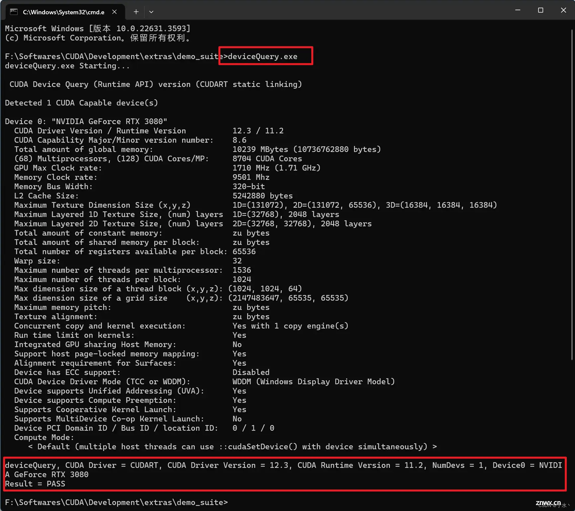This screenshot has height=511, width=575.
Task: Click the '8704 CUDA Cores' value
Action: point(267,159)
